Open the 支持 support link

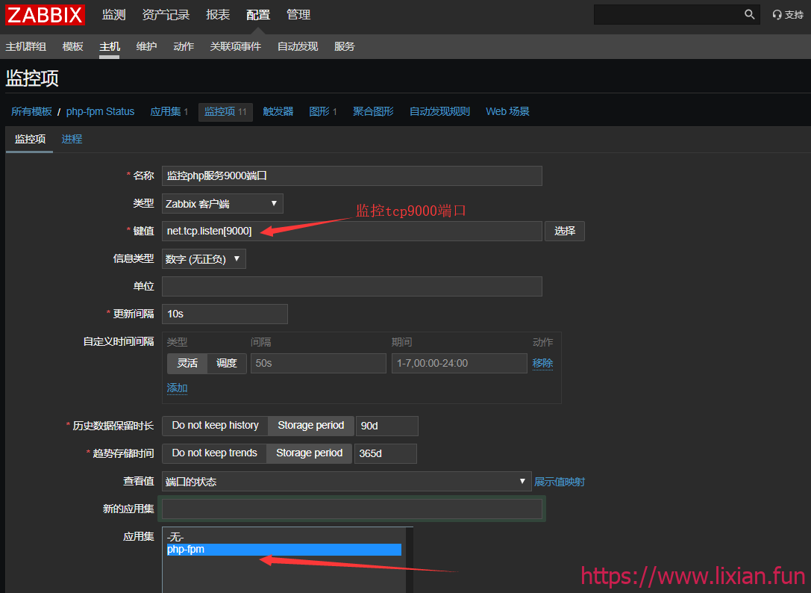tap(788, 14)
